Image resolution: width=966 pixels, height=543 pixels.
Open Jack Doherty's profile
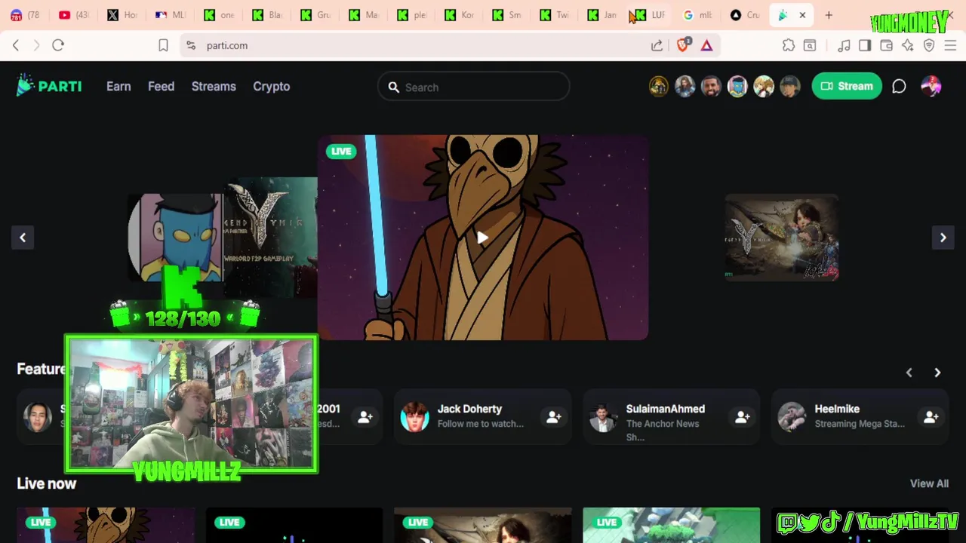click(x=469, y=409)
